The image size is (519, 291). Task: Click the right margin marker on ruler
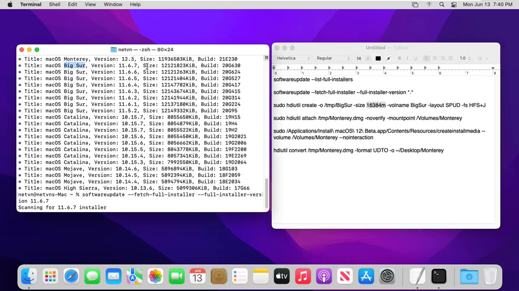point(493,68)
